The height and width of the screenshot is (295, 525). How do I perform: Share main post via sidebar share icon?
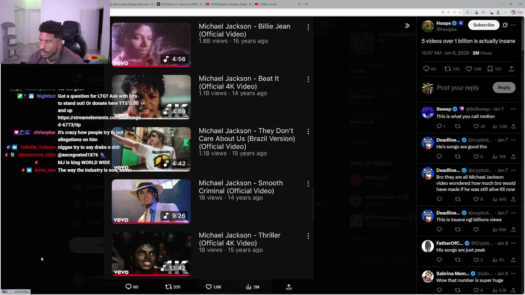(x=511, y=69)
